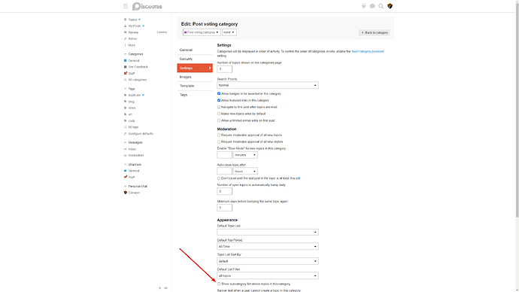This screenshot has height=292, width=519.
Task: Switch to the General tab
Action: [x=195, y=50]
